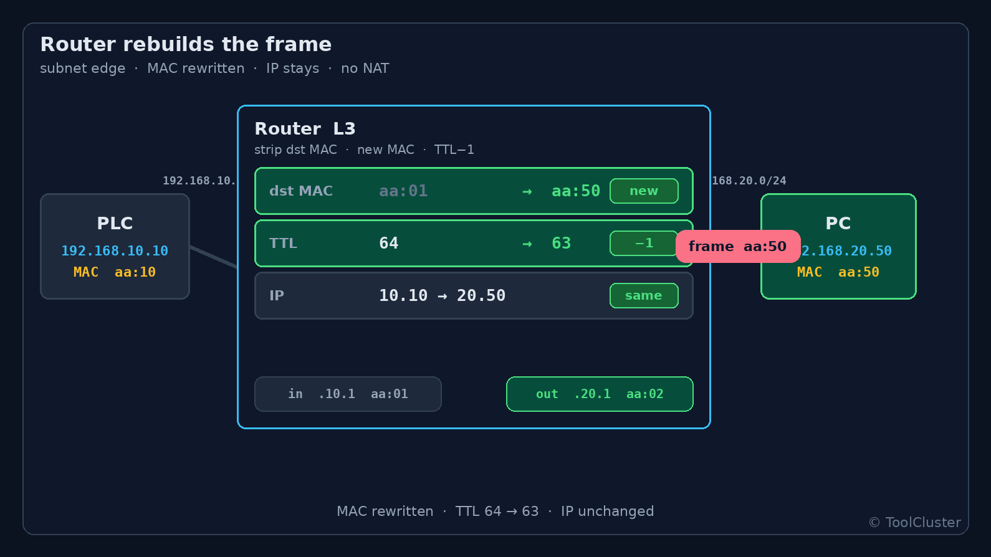991x557 pixels.
Task: Select the PLC address 192.168.10.10
Action: (115, 250)
